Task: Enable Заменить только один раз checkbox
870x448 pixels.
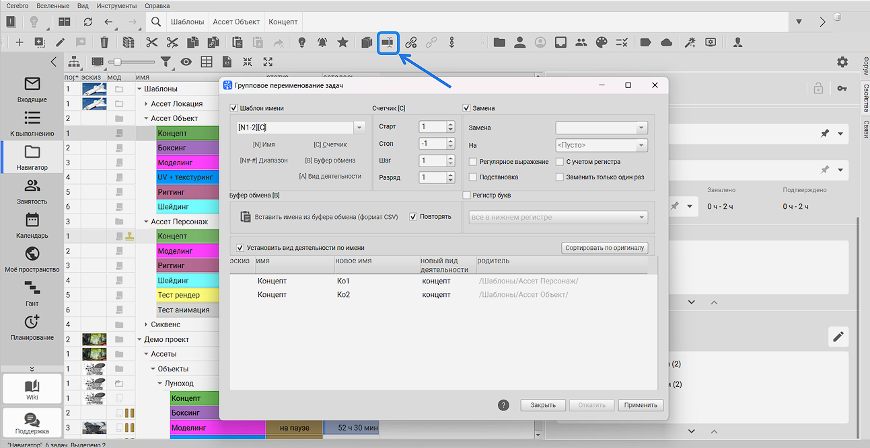Action: [560, 177]
